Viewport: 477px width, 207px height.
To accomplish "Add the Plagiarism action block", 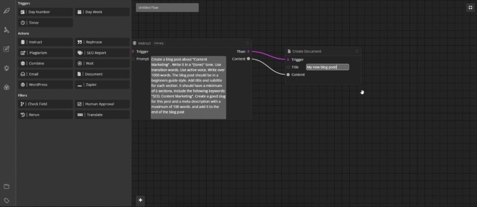I will [x=45, y=53].
